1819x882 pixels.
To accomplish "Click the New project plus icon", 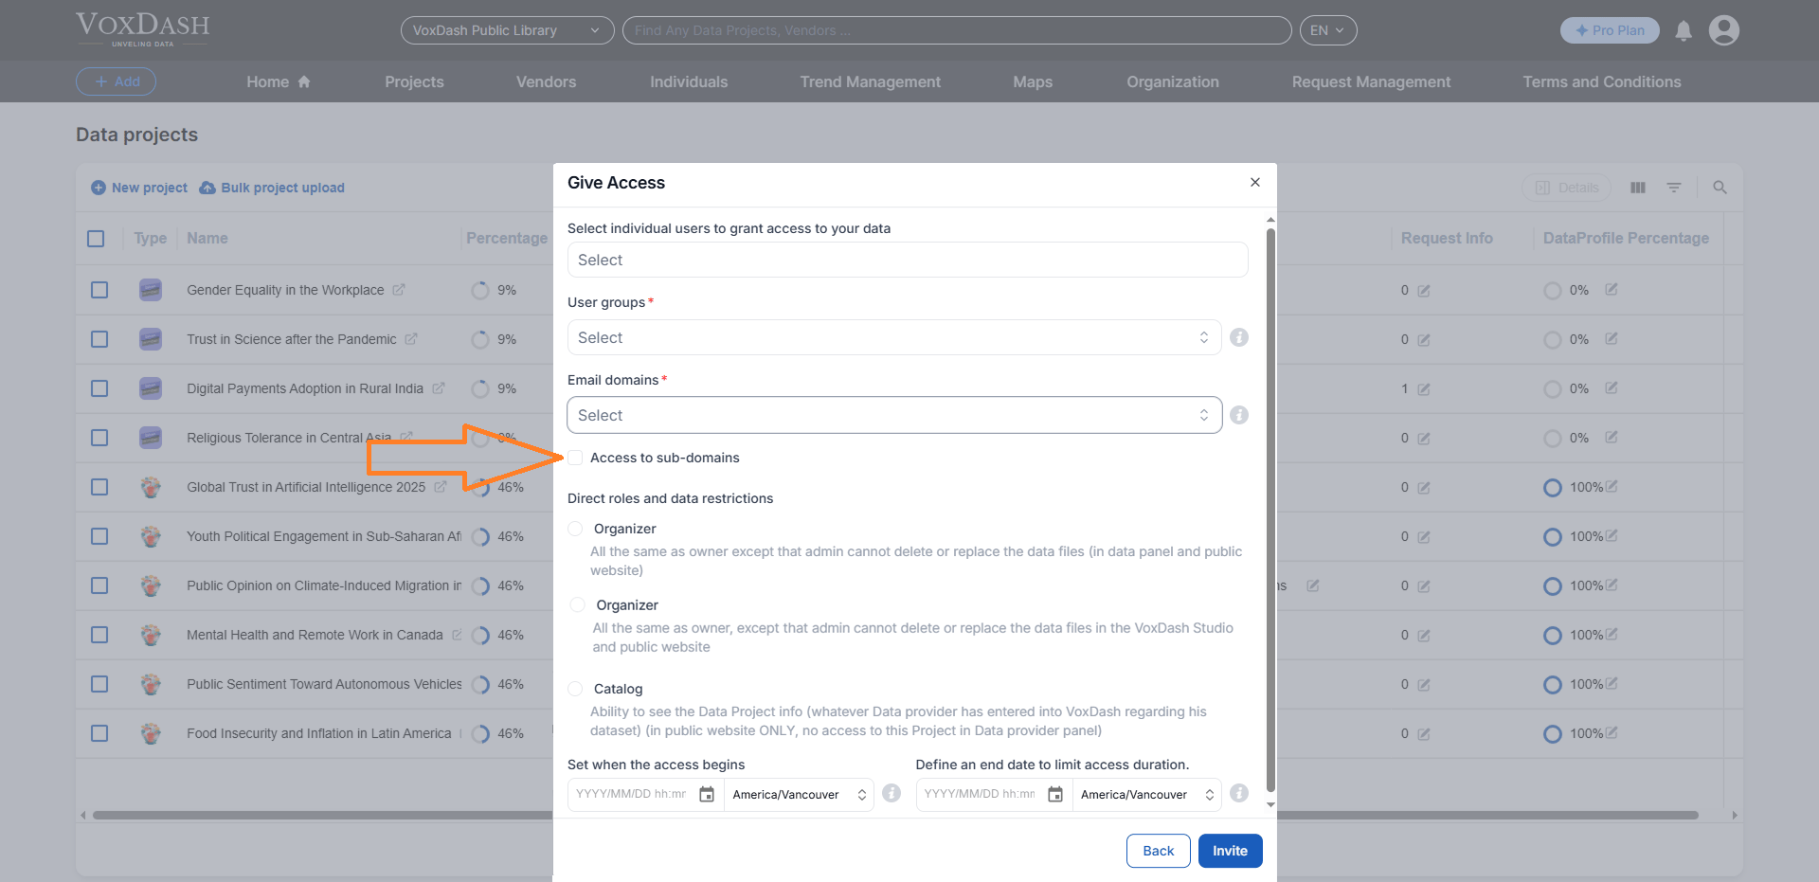I will (99, 188).
